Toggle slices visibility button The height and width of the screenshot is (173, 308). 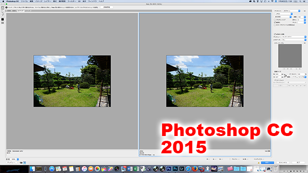tap(2, 23)
